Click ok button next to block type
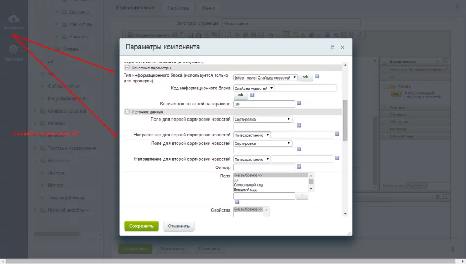The height and width of the screenshot is (264, 466). (x=306, y=77)
